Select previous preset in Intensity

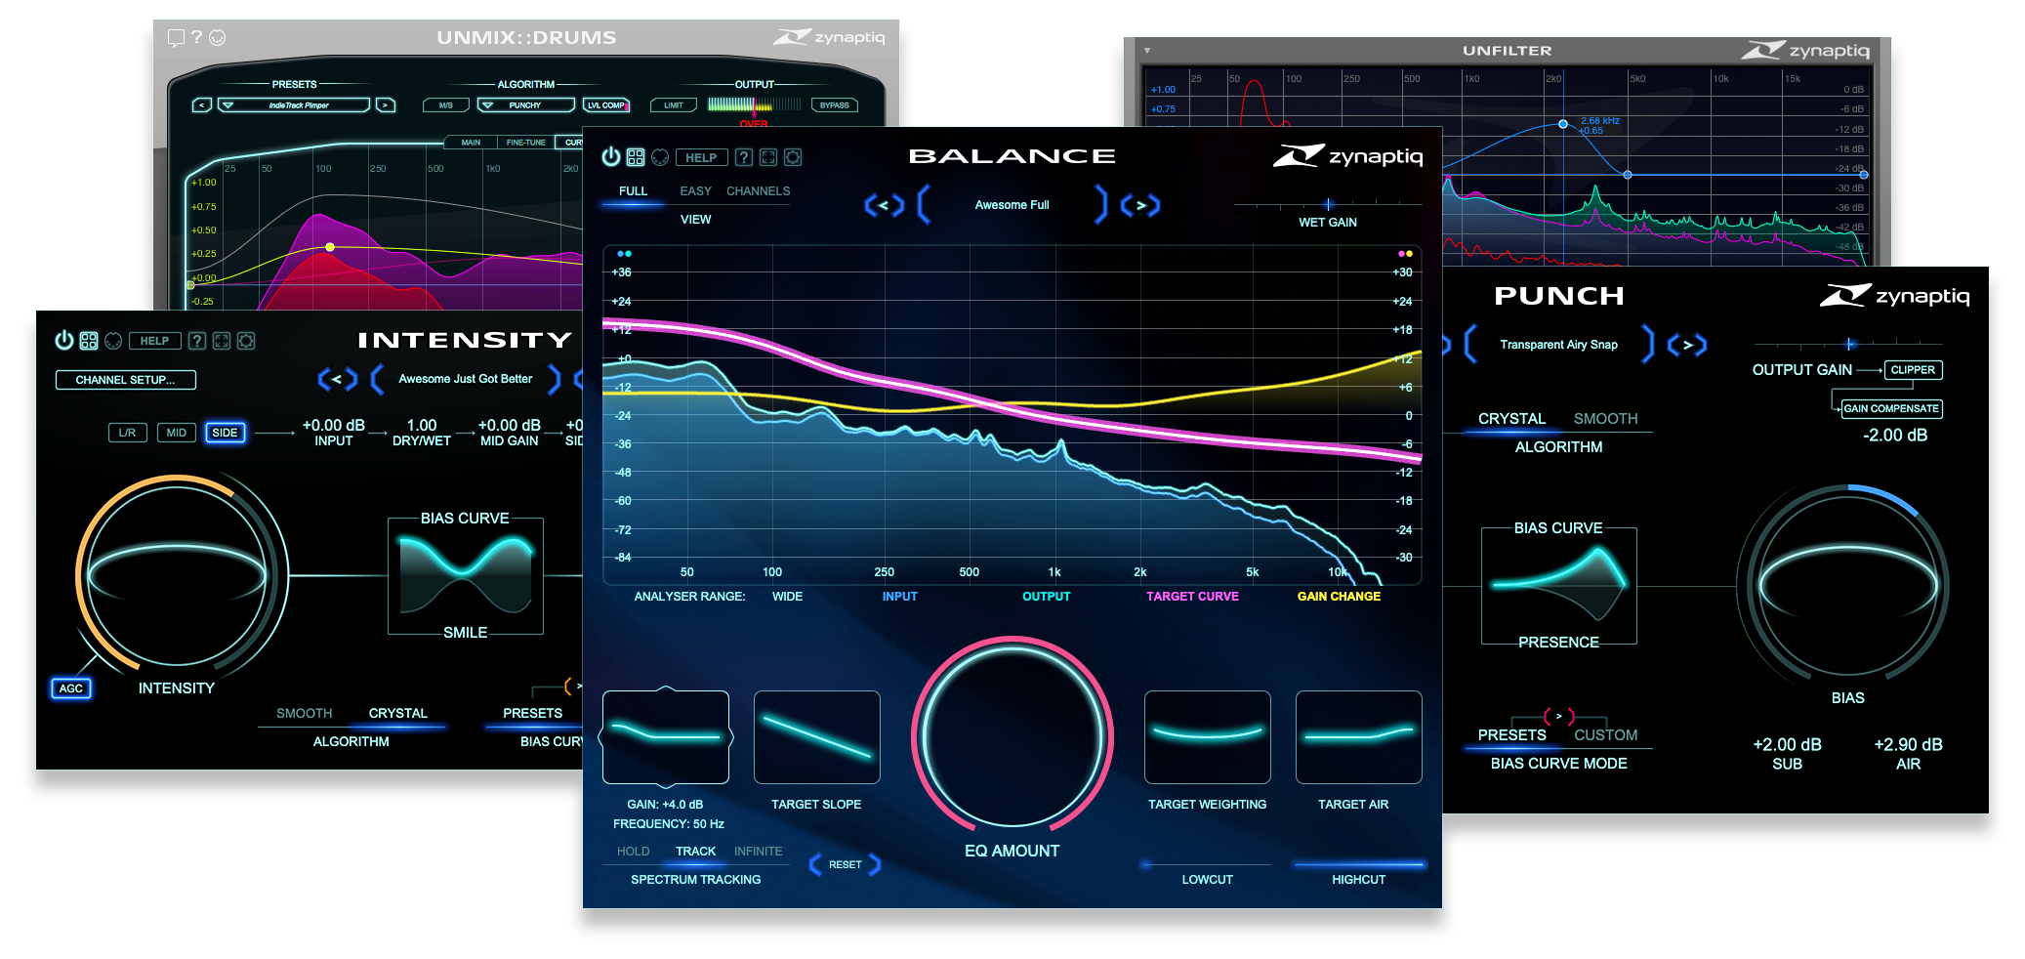(x=338, y=379)
